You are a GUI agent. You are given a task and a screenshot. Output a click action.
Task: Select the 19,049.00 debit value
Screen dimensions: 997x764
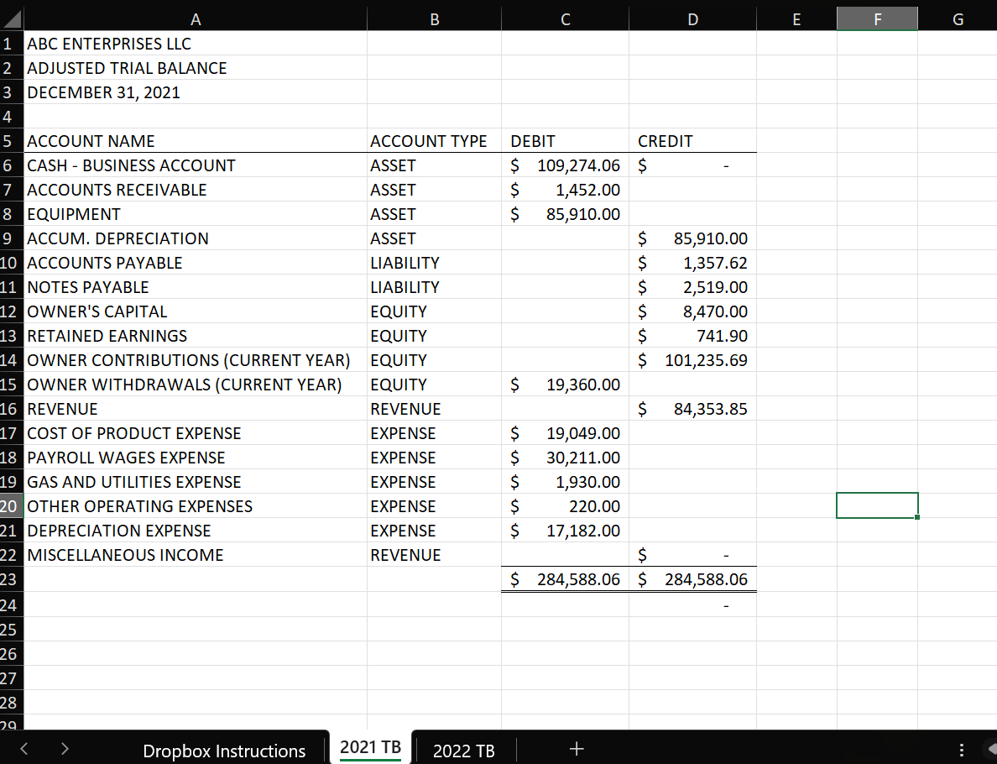[x=566, y=433]
